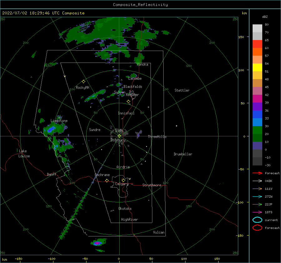Click the yellow diamond marker near Cochrane
Screen dimensions: 281x263
pos(107,180)
